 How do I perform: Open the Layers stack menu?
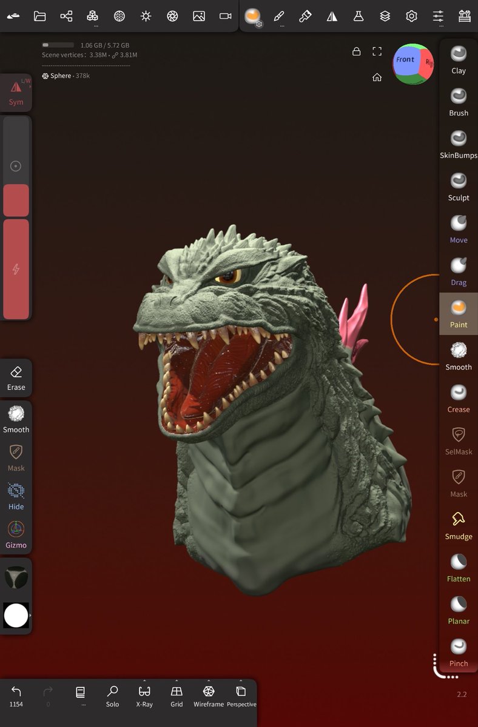pos(385,16)
